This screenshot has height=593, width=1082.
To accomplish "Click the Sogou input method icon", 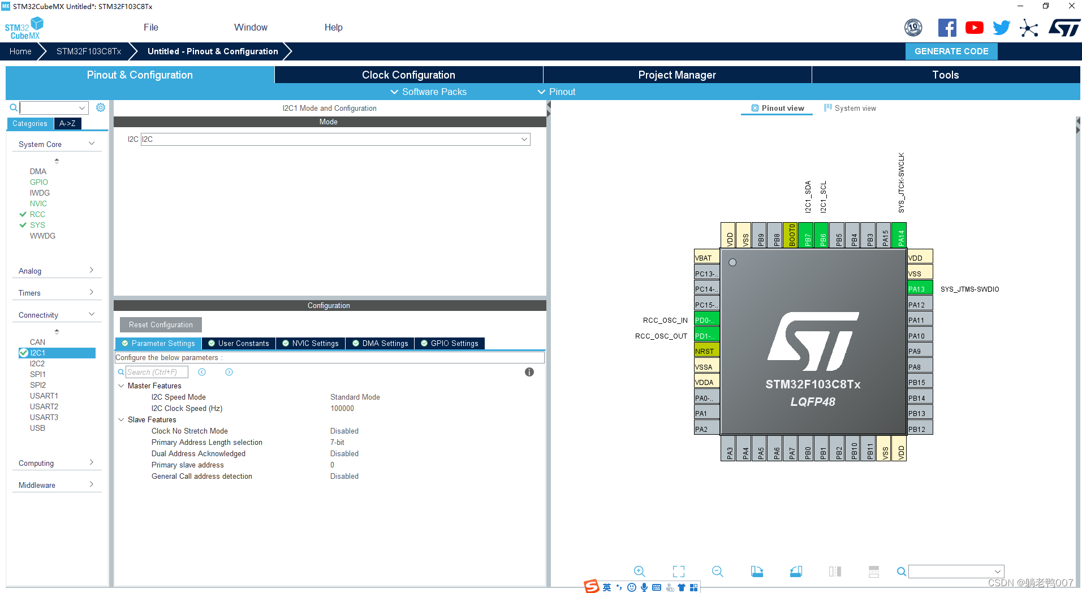I will tap(592, 586).
